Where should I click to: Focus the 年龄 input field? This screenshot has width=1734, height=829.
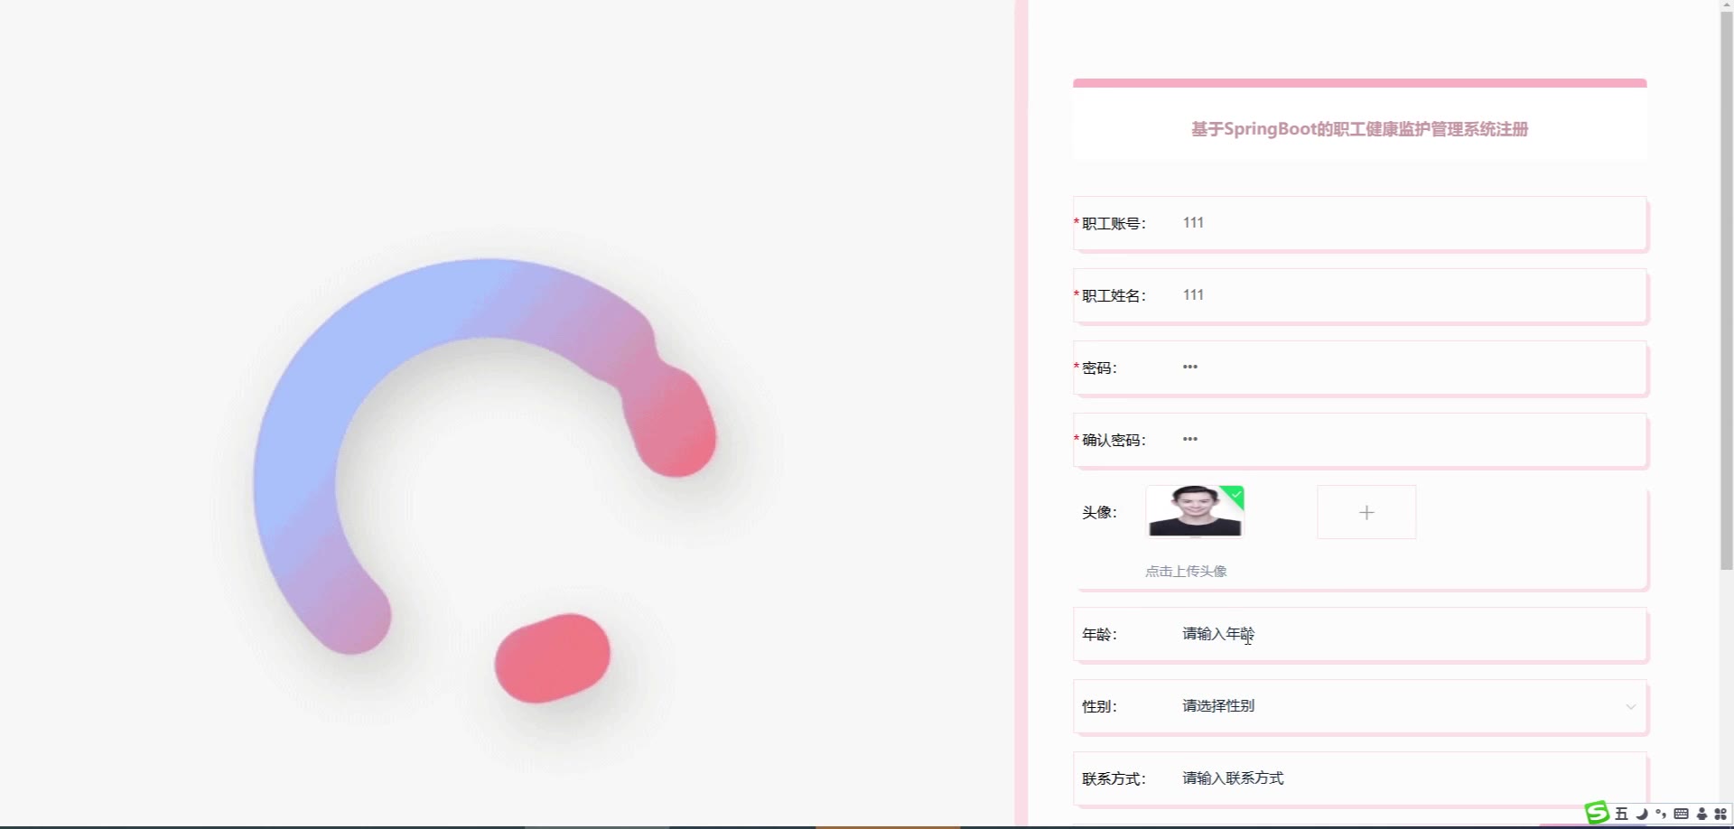click(1409, 634)
